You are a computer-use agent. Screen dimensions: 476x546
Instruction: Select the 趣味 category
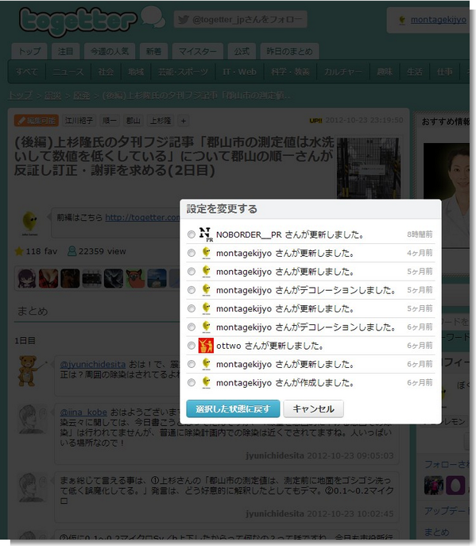pos(385,72)
